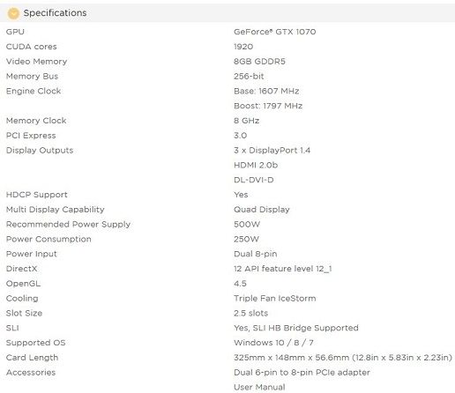Select the SLI HB Bridge Supported text
Viewport: 455px width, 393px height.
coord(306,328)
